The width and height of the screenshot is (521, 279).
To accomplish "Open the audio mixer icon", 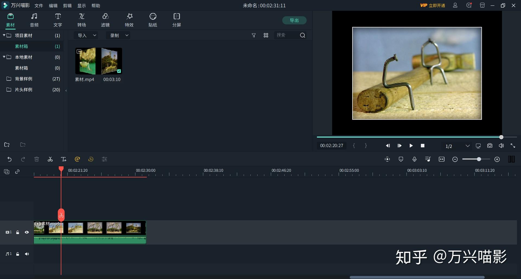I will (428, 159).
